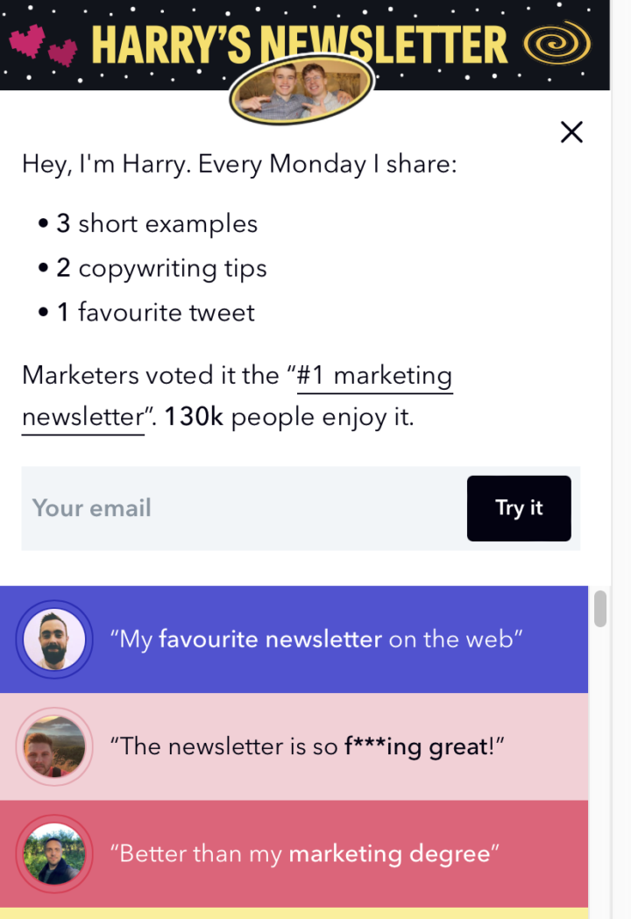This screenshot has height=919, width=631.
Task: Click the avatar beside the marketing degree quote
Action: (53, 853)
